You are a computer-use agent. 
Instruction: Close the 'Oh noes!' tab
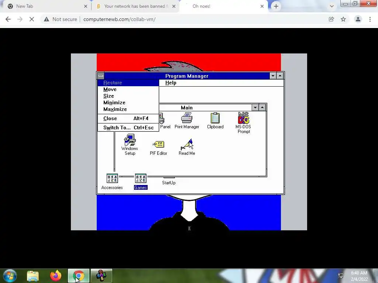[262, 6]
